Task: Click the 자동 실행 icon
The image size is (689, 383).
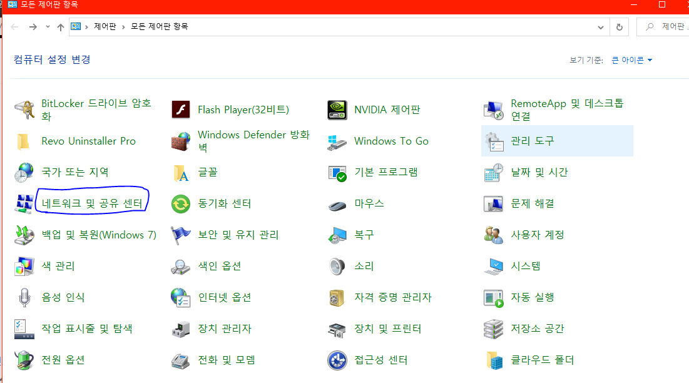Action: coord(494,299)
